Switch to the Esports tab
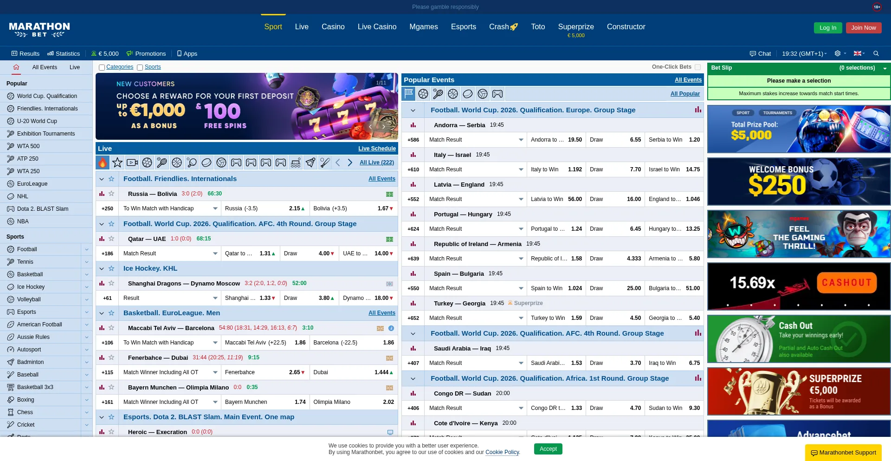The width and height of the screenshot is (891, 461). pyautogui.click(x=463, y=27)
